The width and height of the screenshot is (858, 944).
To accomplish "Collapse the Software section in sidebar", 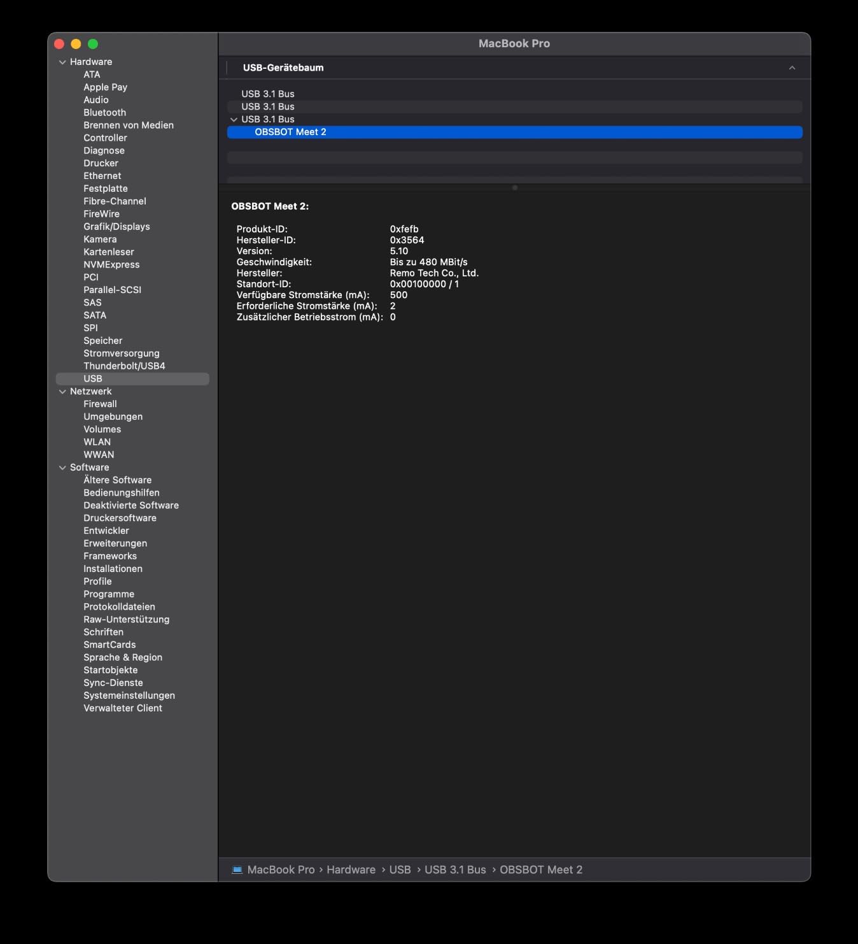I will point(62,468).
